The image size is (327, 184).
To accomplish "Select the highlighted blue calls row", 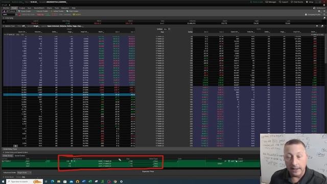I will (69, 95).
